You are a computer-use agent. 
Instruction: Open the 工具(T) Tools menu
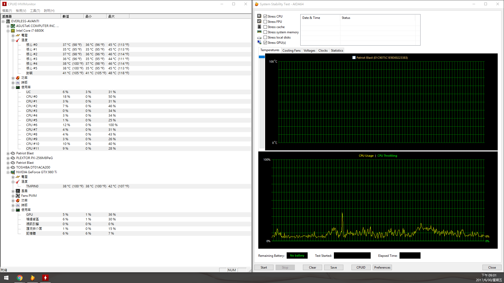click(35, 10)
